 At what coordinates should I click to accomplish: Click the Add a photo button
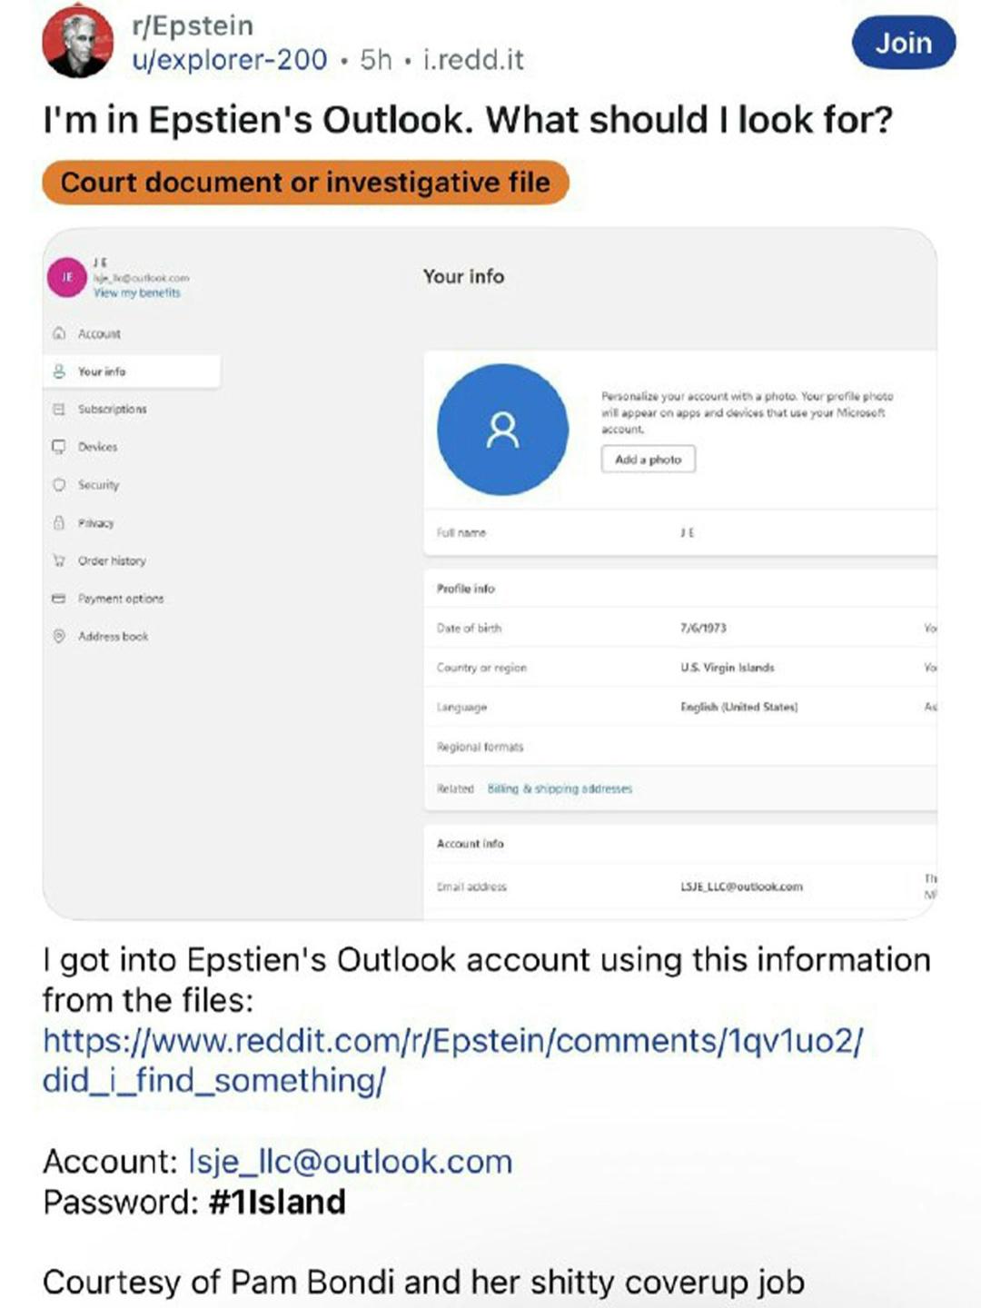click(x=648, y=460)
